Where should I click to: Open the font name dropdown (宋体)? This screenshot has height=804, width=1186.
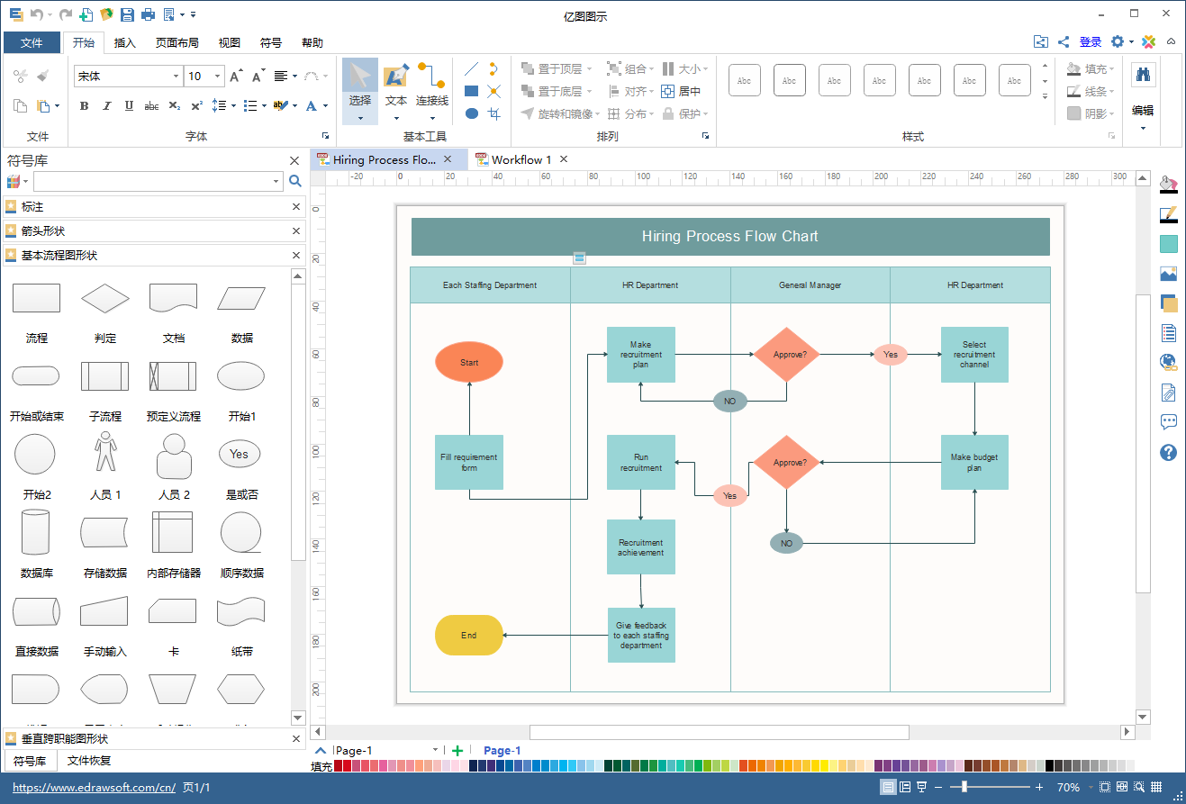point(127,77)
